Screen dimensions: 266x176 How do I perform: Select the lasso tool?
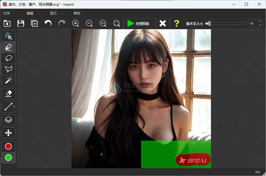pyautogui.click(x=8, y=58)
